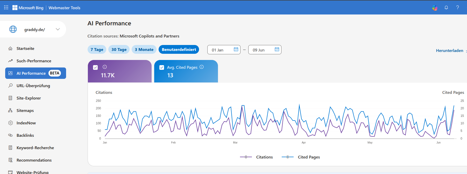Open the app launcher grid icon
The image size is (467, 174).
pos(6,7)
